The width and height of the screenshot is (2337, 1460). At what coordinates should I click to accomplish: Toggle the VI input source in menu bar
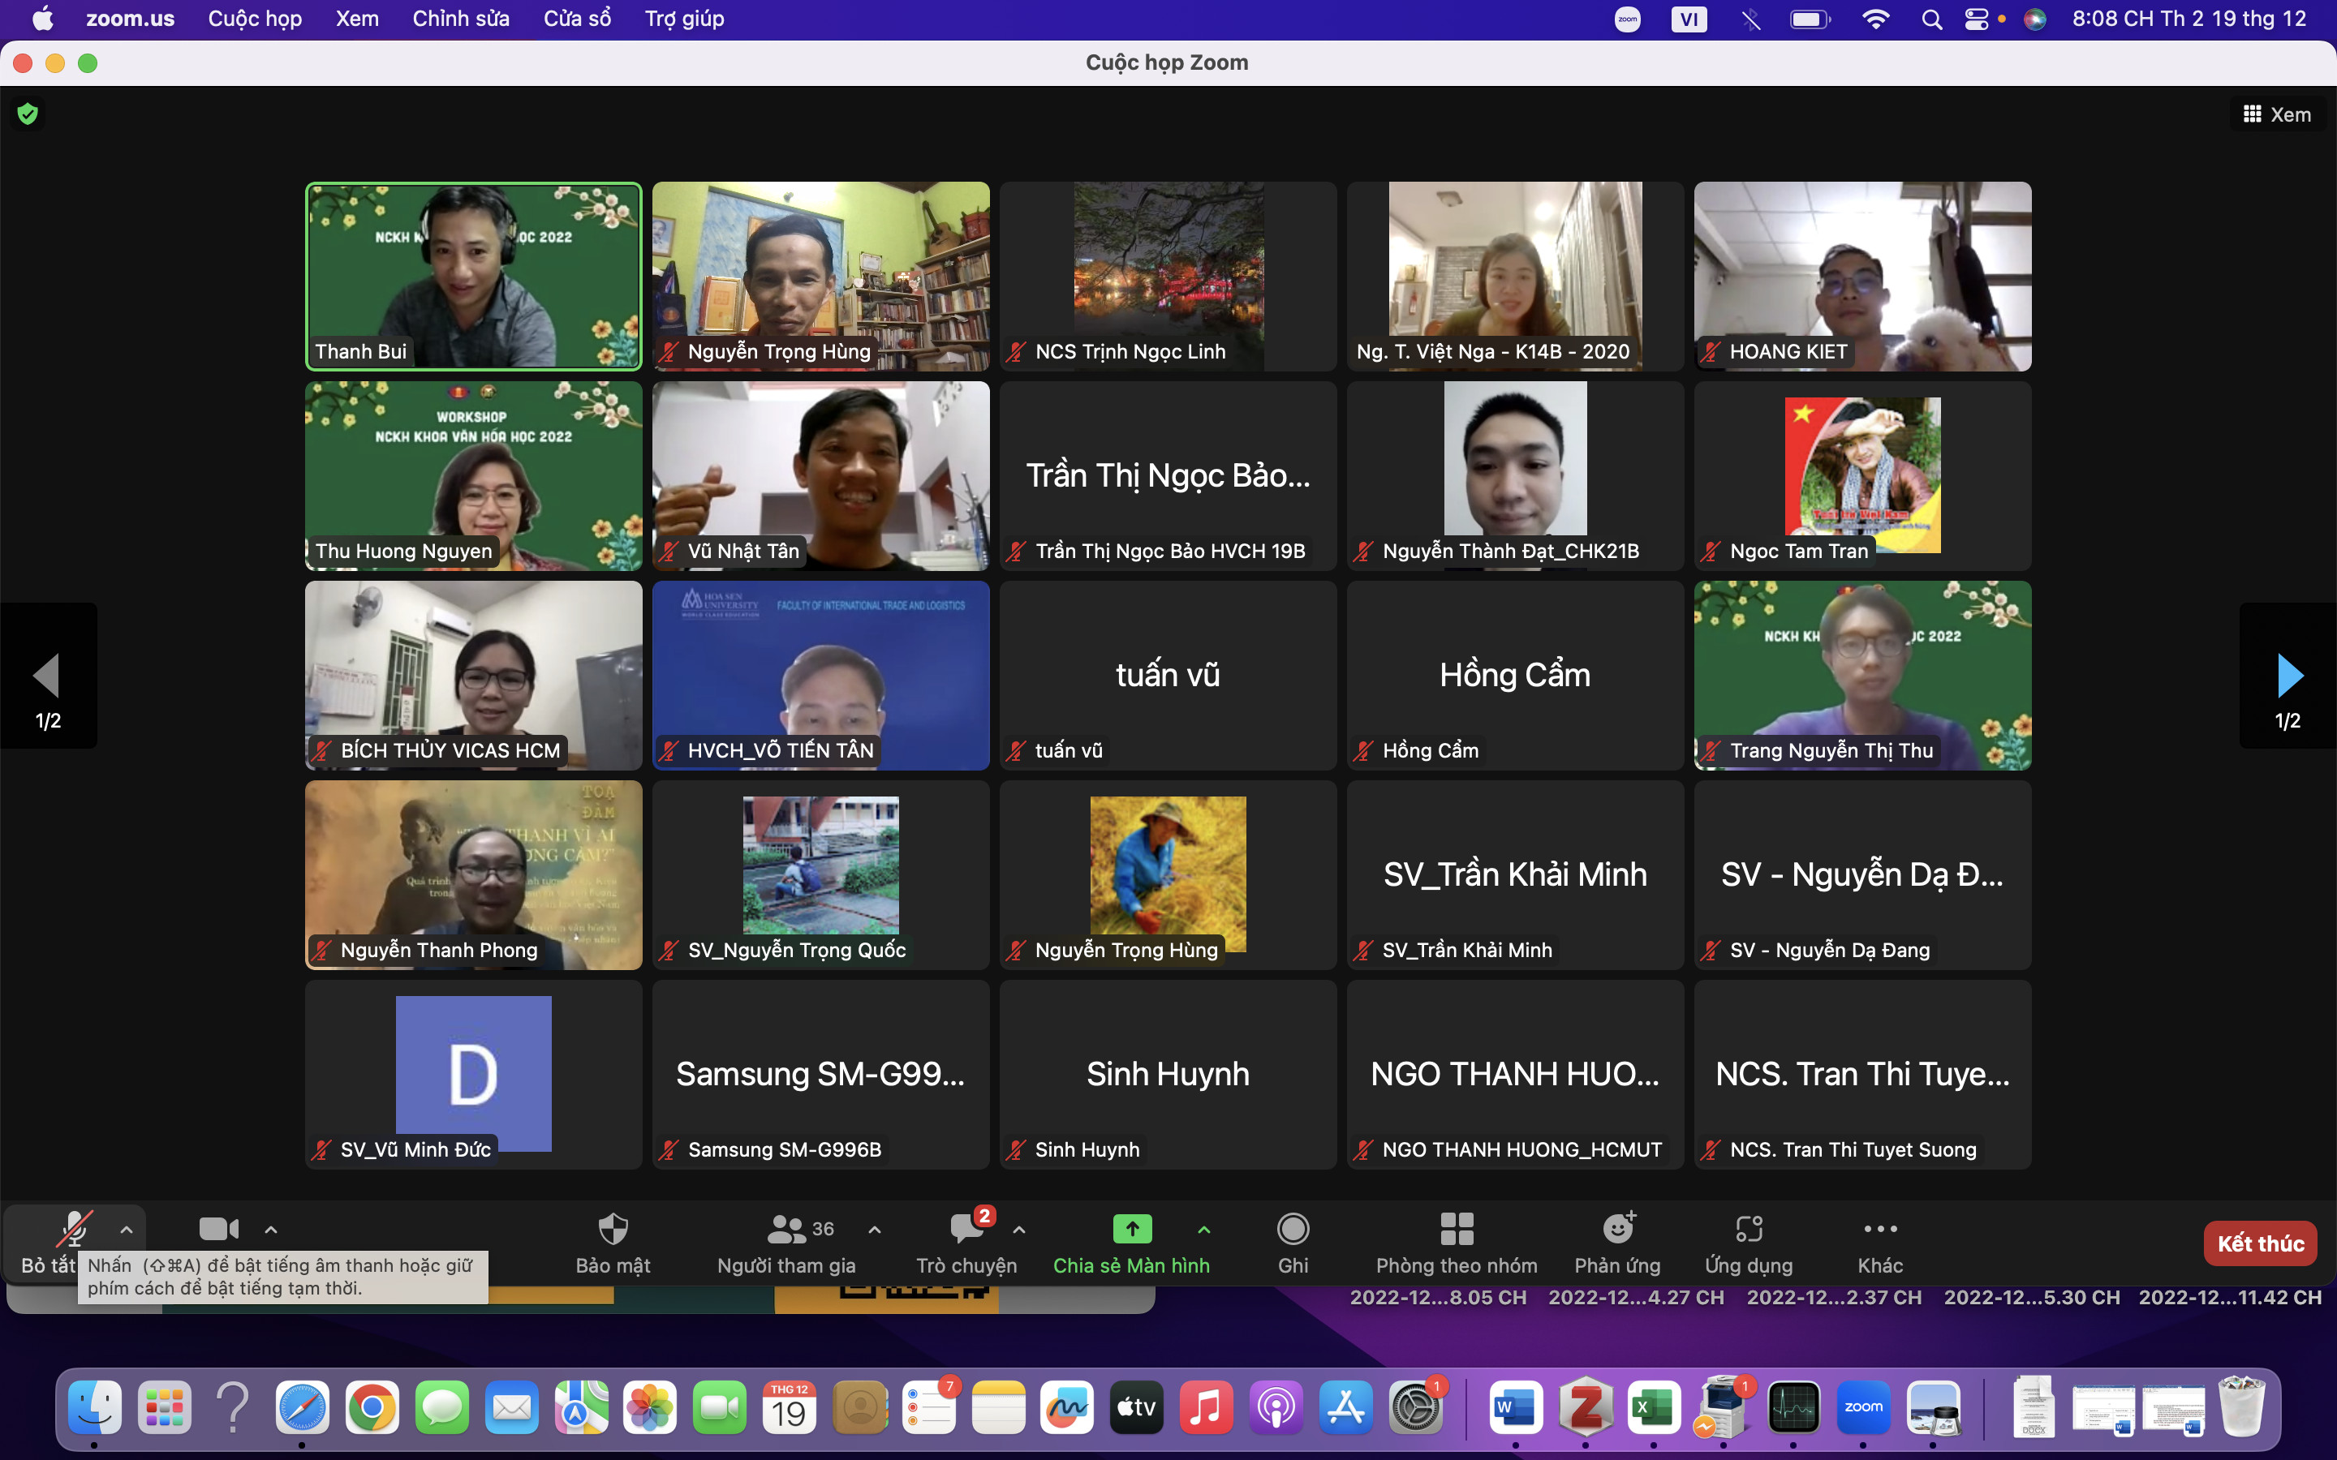[1688, 19]
